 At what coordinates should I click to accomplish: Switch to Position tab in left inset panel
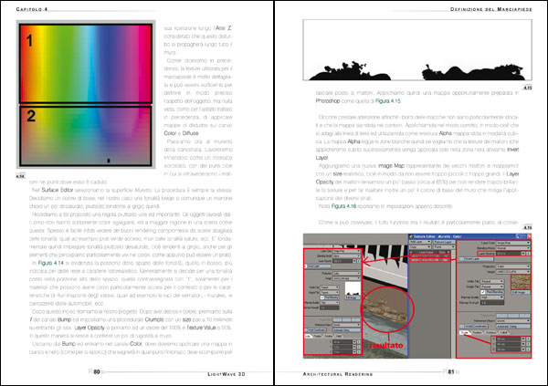click(318, 336)
